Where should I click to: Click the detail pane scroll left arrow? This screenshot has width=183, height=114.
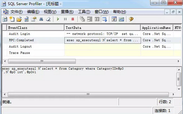[5, 94]
